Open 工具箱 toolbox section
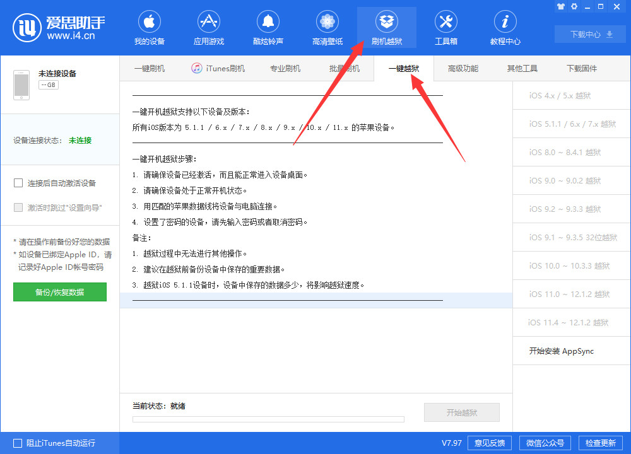The height and width of the screenshot is (454, 631). coord(445,28)
